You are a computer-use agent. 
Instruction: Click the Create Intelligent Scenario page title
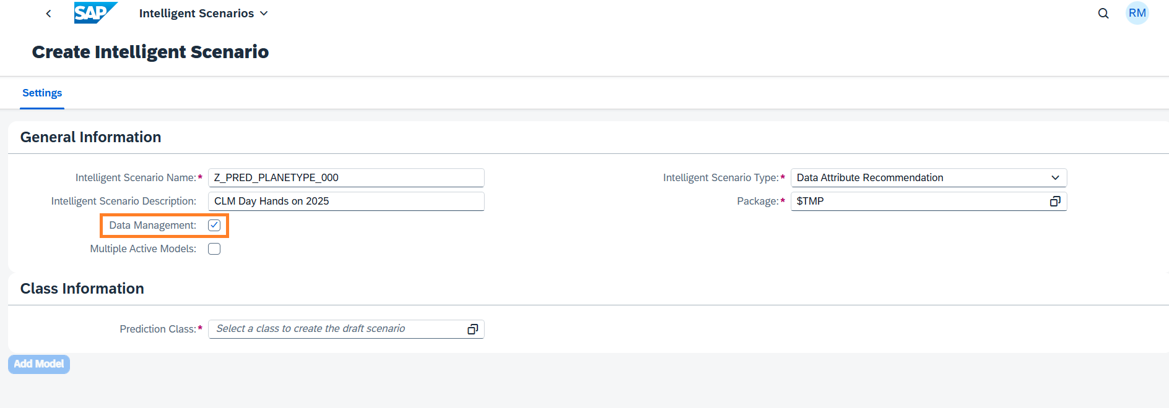[x=150, y=52]
